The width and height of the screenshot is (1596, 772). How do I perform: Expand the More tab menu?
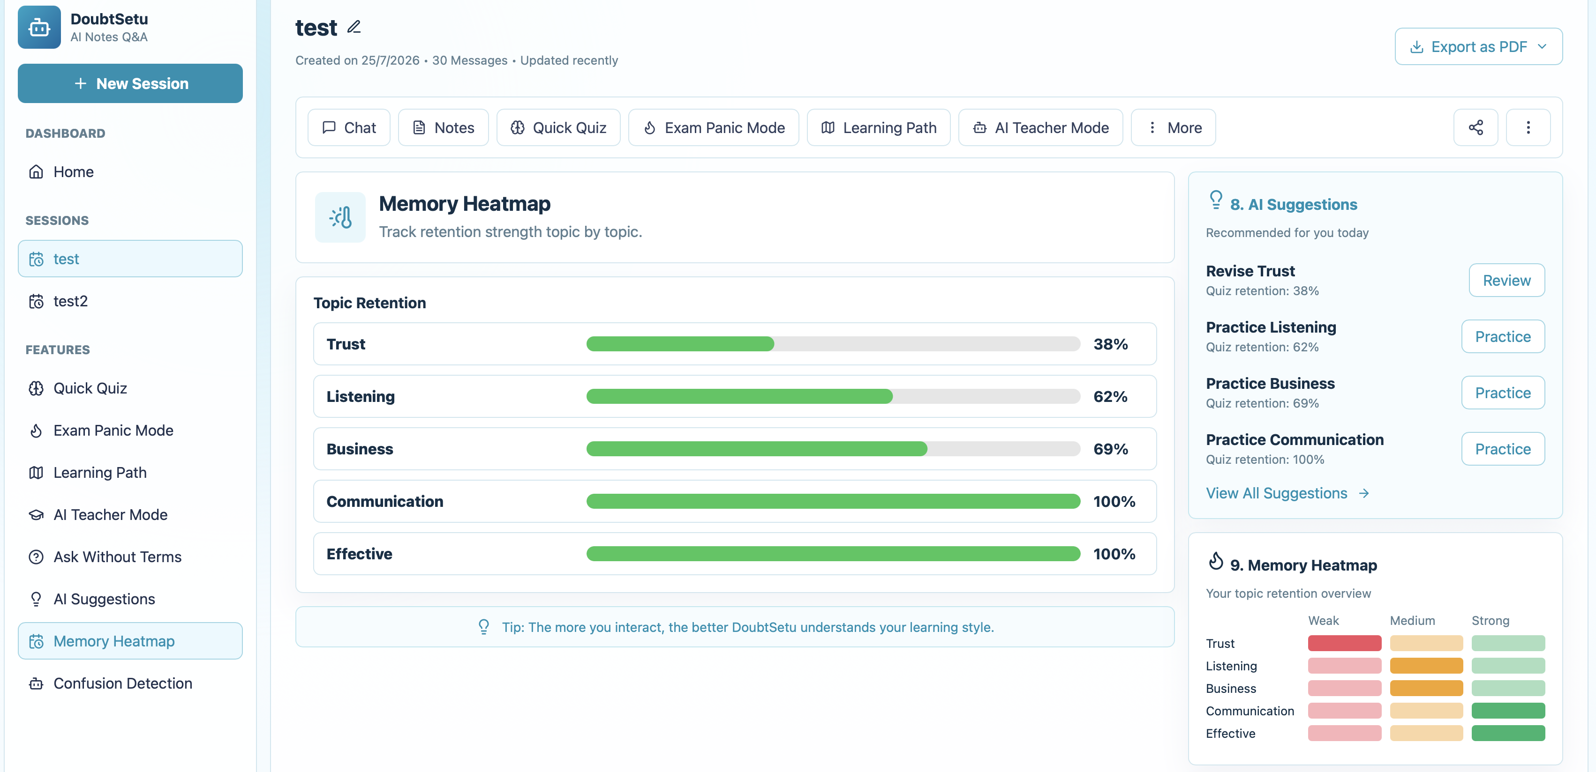pyautogui.click(x=1173, y=127)
